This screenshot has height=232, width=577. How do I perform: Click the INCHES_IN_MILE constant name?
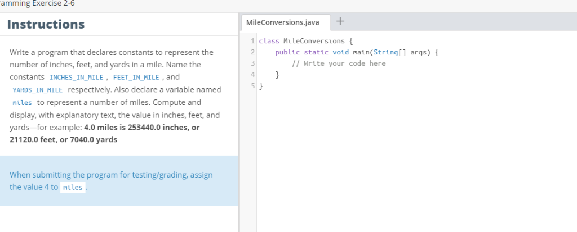point(76,78)
